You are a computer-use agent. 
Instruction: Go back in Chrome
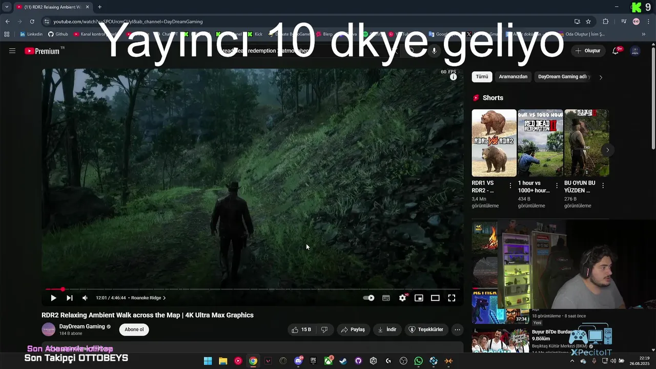[7, 22]
